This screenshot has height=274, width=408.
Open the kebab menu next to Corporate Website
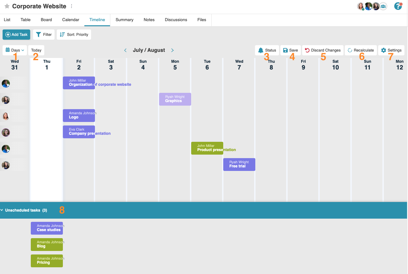click(x=71, y=6)
